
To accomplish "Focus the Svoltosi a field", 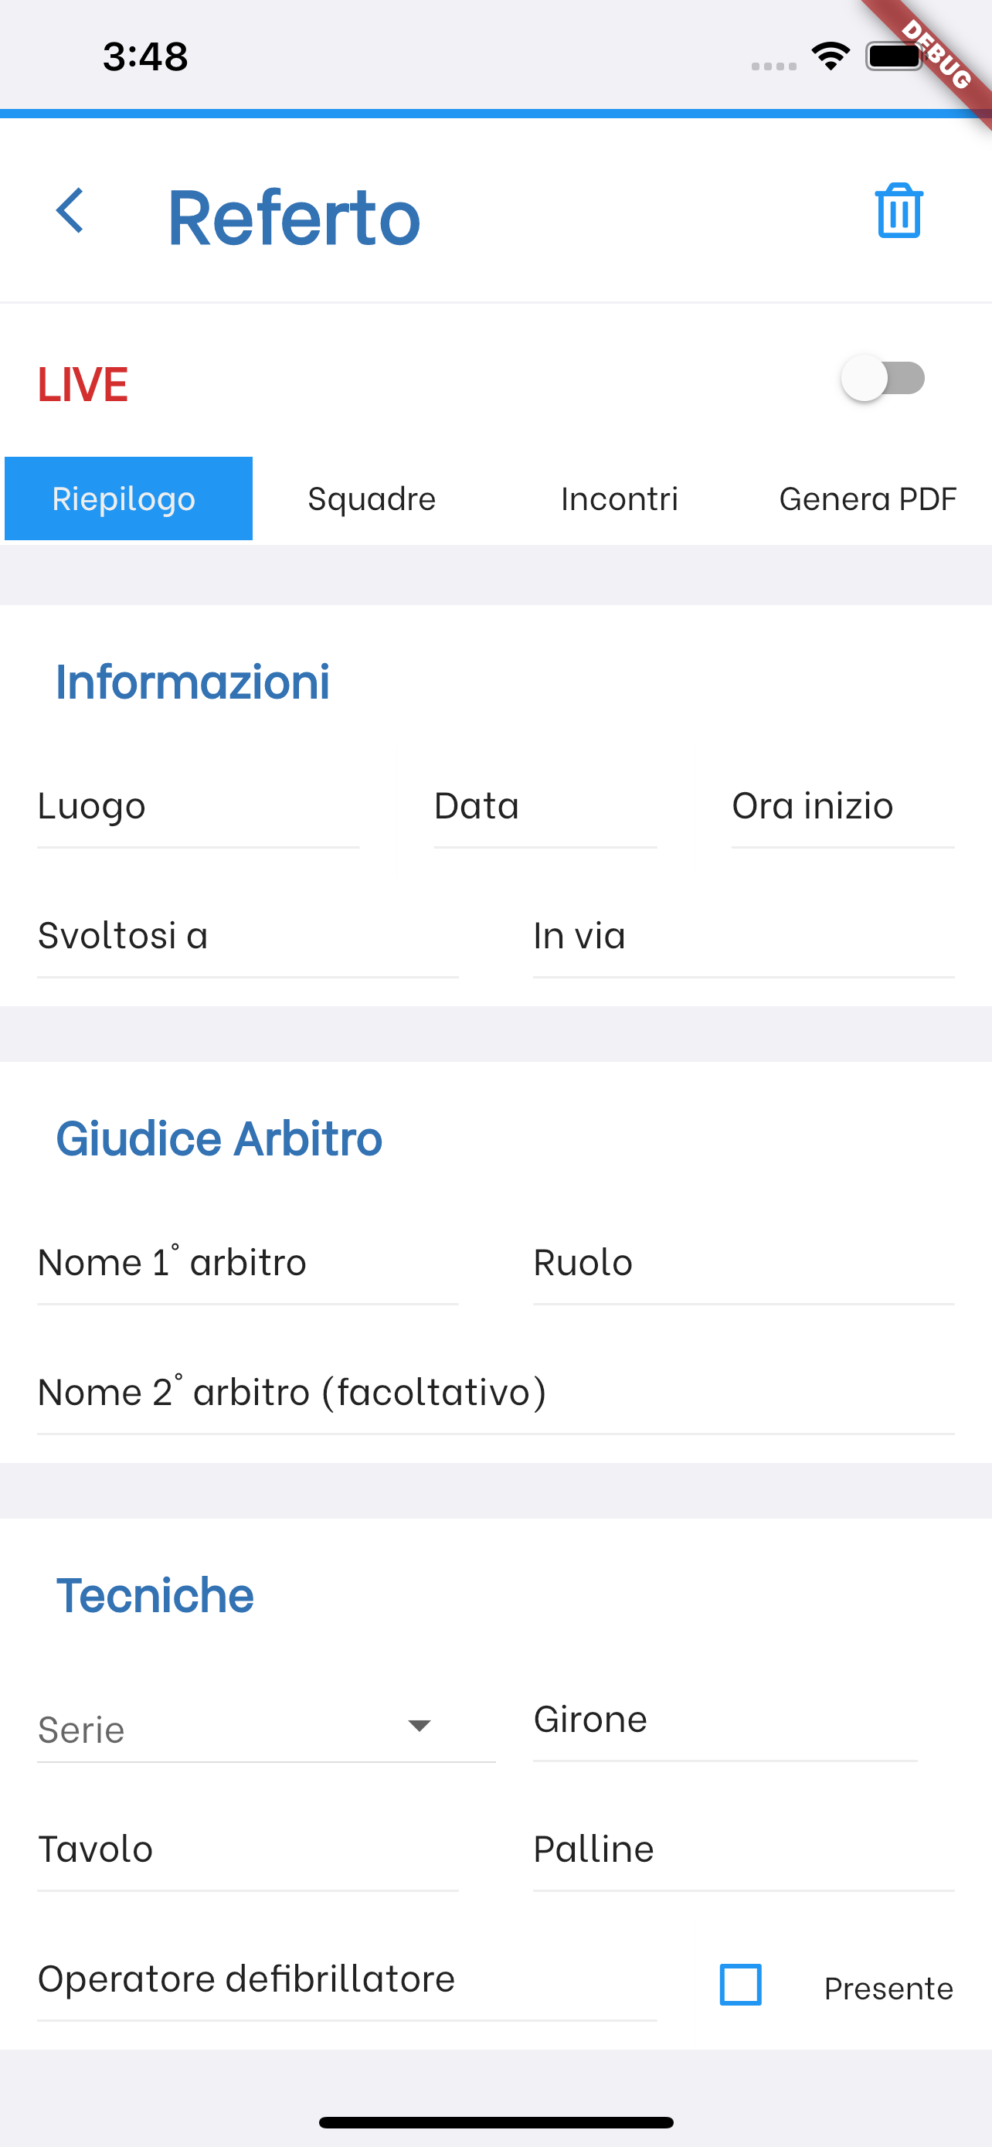I will pos(247,937).
